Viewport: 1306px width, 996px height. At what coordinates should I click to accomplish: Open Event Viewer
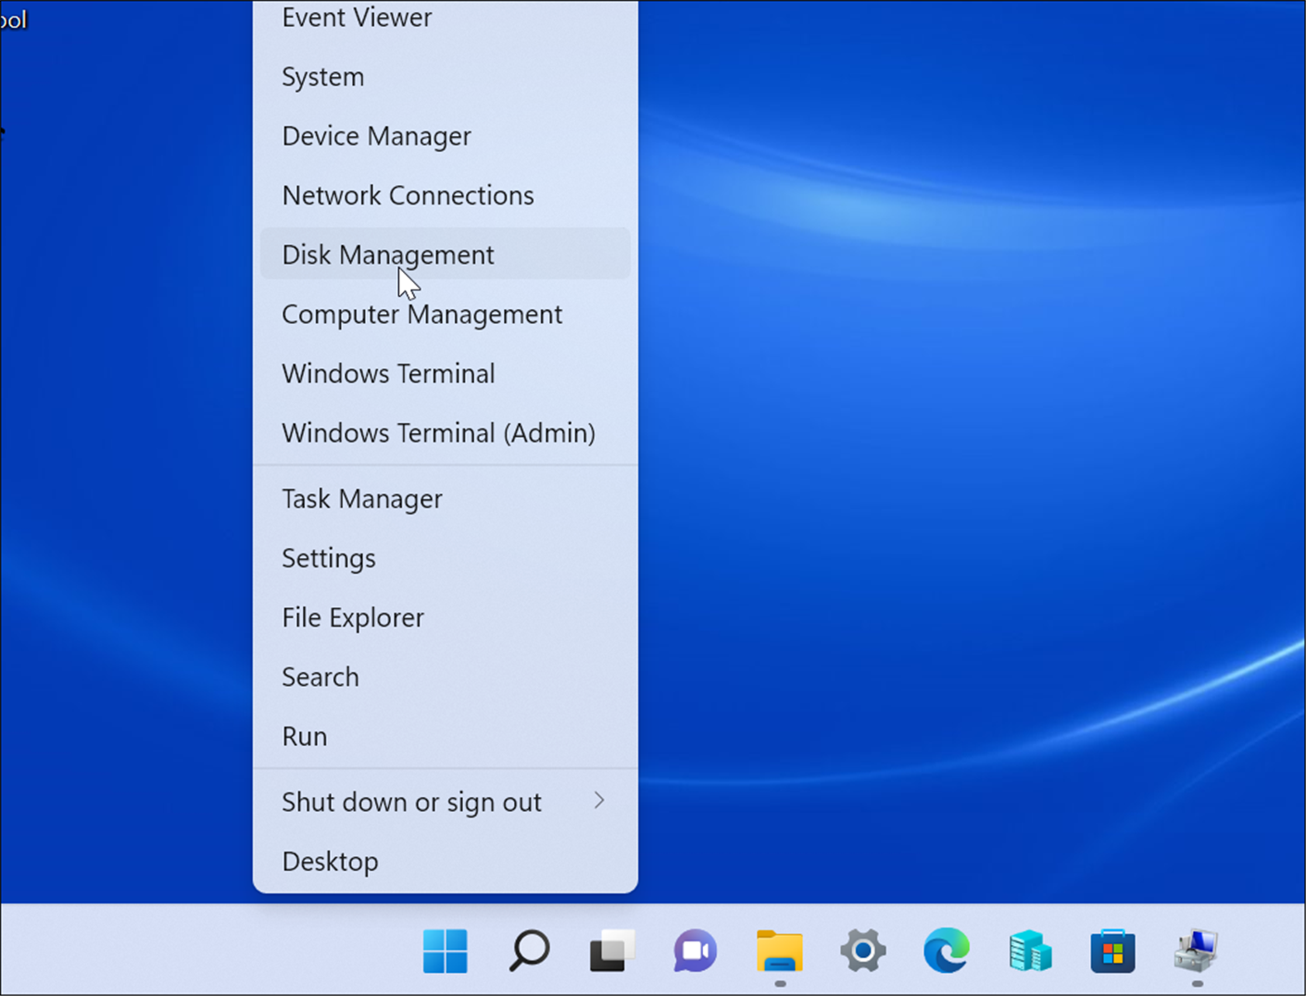(x=357, y=18)
